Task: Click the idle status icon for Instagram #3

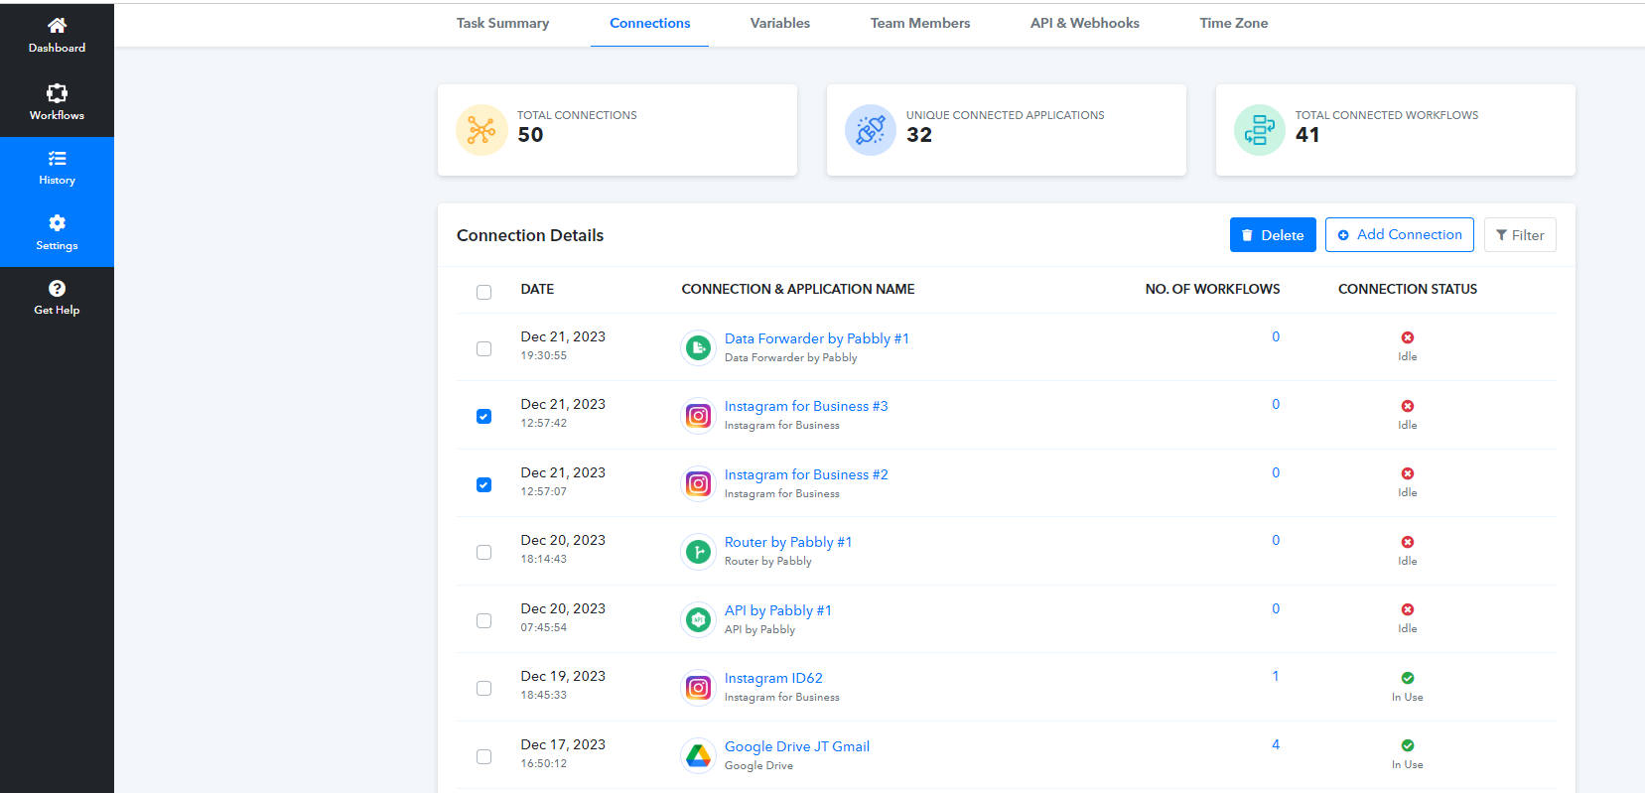Action: 1408,406
